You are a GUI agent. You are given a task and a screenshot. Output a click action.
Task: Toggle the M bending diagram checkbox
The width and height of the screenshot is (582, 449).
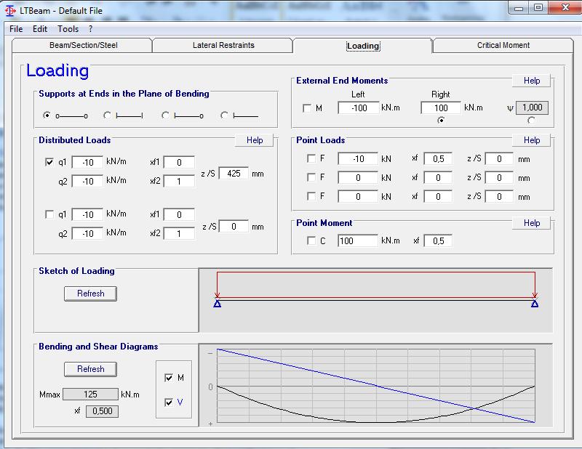[x=169, y=378]
